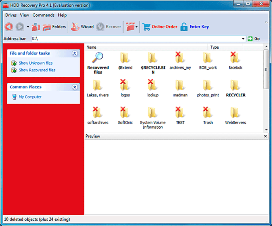Select the $RECYCLE.BIN folder
Viewport: 272px width, 226px height.
click(x=153, y=63)
